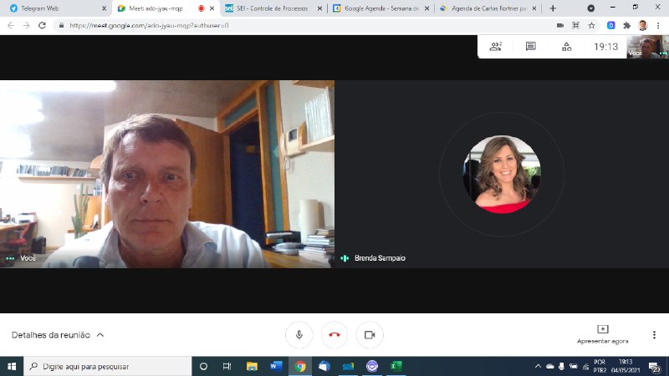This screenshot has height=376, width=669.
Task: Open the Chrome profile avatar
Action: [x=642, y=26]
